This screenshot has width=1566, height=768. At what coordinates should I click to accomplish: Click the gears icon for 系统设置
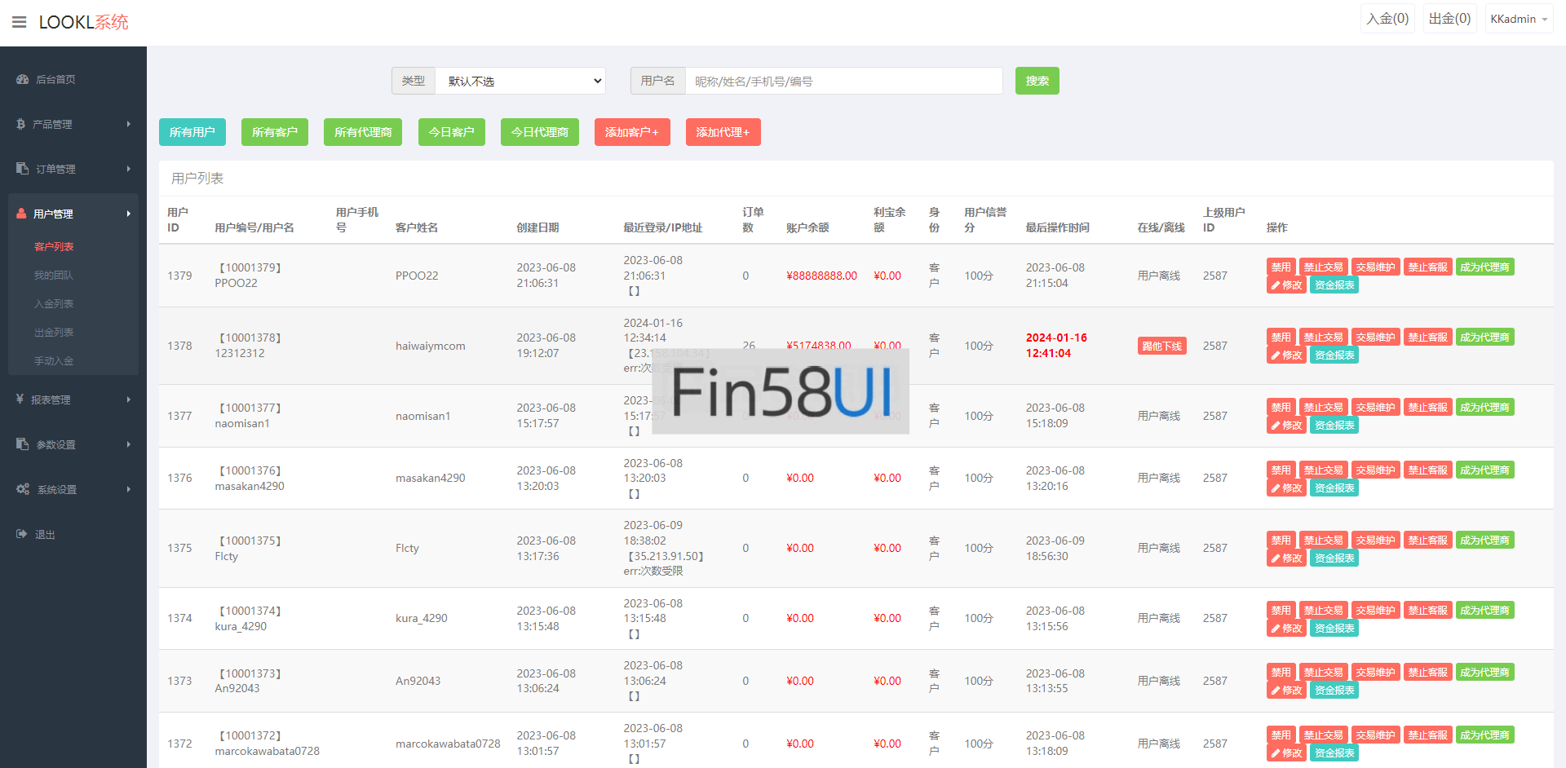[23, 489]
